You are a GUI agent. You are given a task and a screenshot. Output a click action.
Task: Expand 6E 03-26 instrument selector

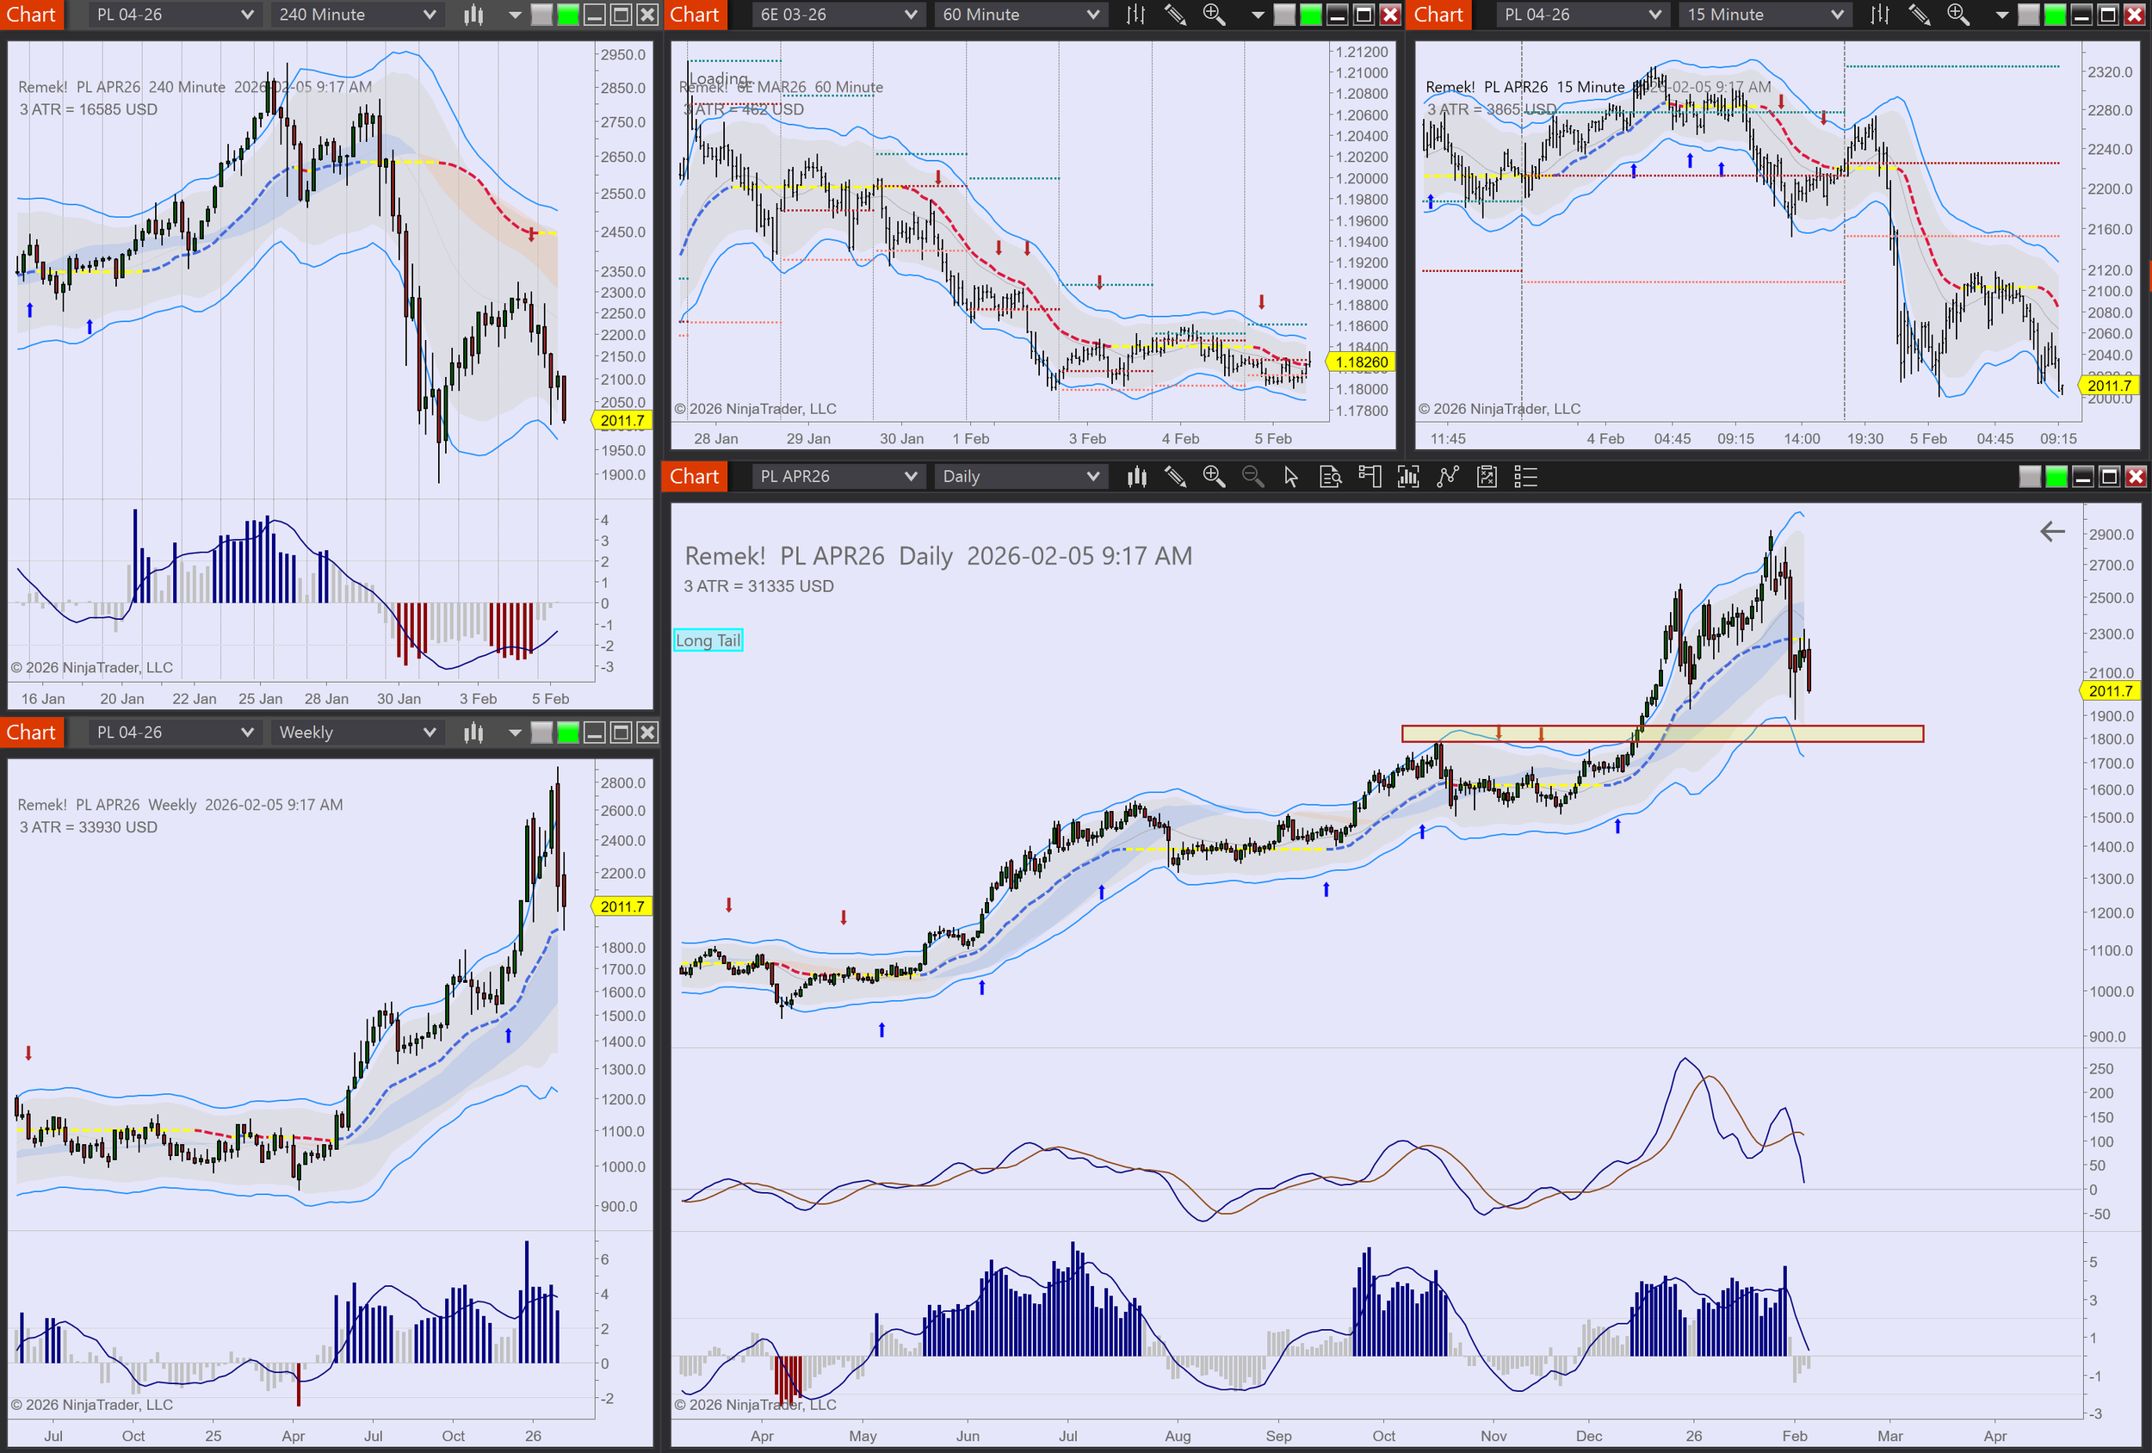[x=837, y=15]
